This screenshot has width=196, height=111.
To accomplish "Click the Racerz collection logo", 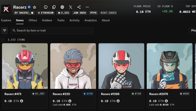I will 6,9.
